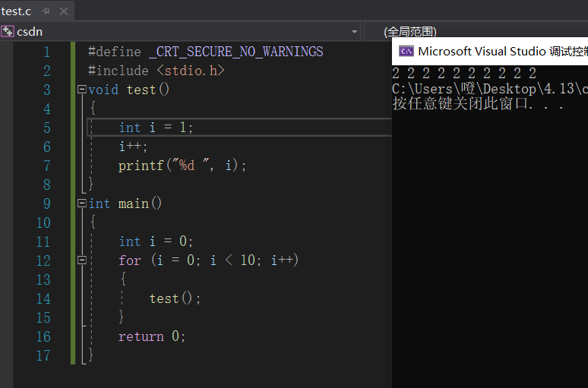Click the printf statement on line 7

(182, 166)
